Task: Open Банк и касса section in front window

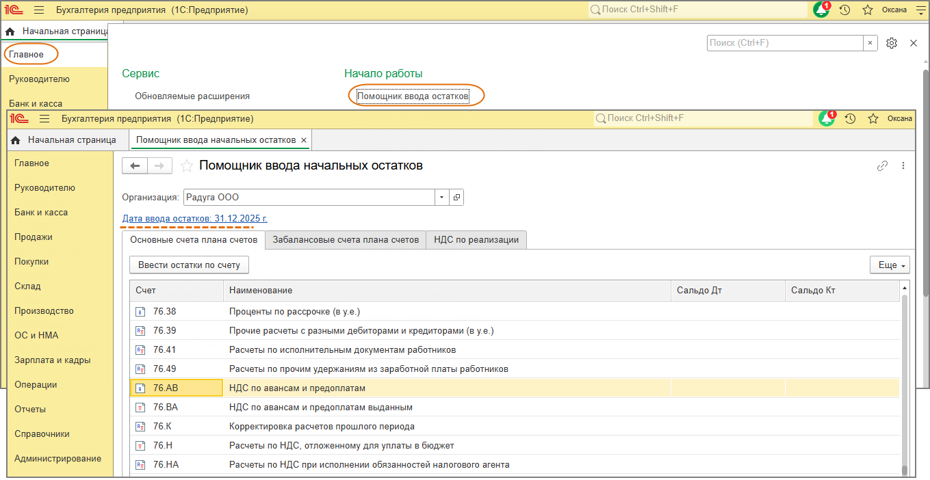Action: (41, 213)
